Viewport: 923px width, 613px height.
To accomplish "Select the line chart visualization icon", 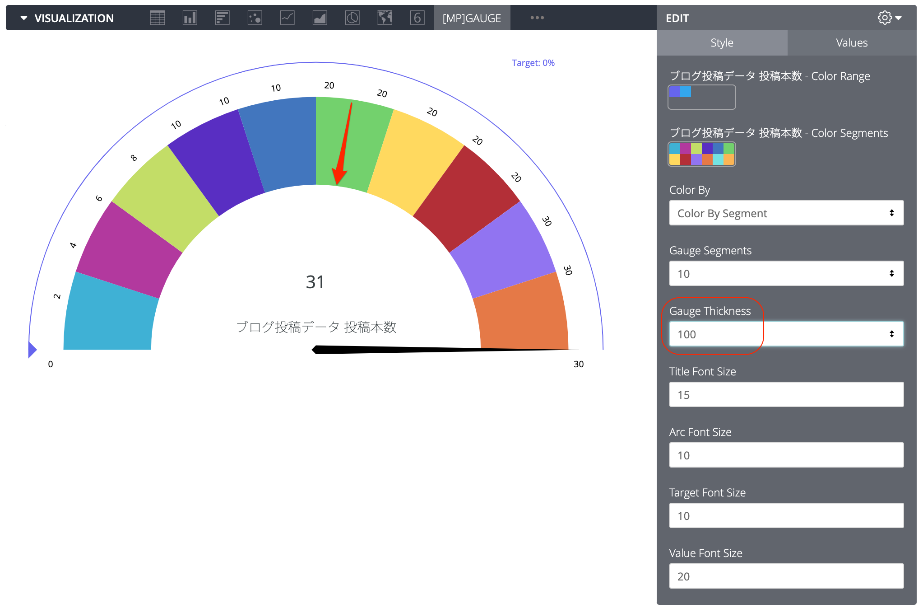I will point(287,18).
